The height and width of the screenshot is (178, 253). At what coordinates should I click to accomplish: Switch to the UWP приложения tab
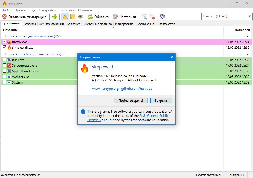pos(51,24)
